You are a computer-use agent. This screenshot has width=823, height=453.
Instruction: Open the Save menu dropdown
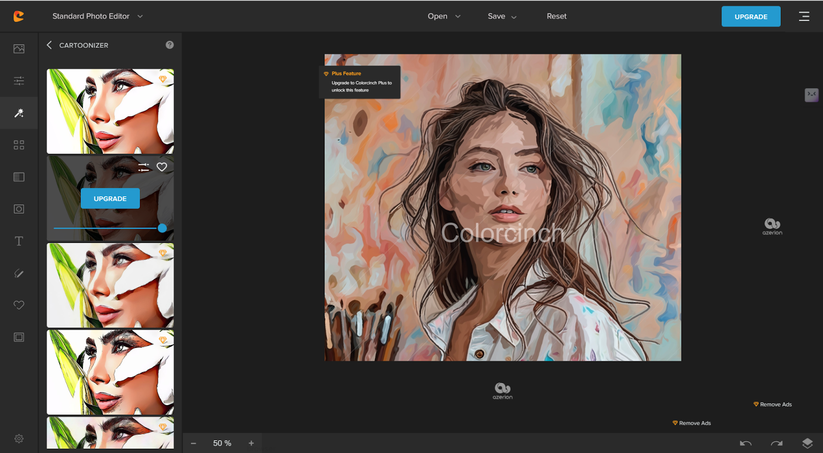point(502,16)
